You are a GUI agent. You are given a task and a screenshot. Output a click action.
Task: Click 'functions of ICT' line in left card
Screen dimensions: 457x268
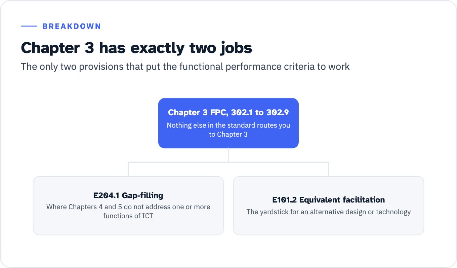(128, 216)
